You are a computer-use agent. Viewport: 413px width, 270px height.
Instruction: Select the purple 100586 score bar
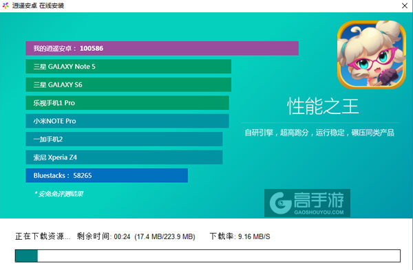162,48
